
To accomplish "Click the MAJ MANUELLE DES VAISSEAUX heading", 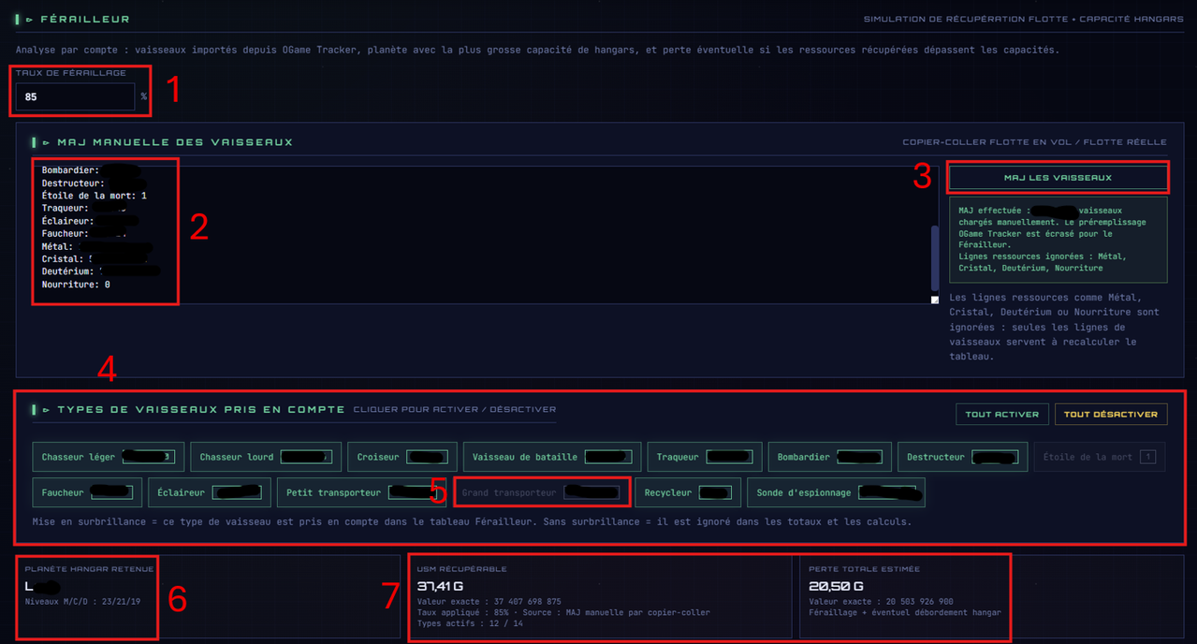I will click(x=175, y=142).
